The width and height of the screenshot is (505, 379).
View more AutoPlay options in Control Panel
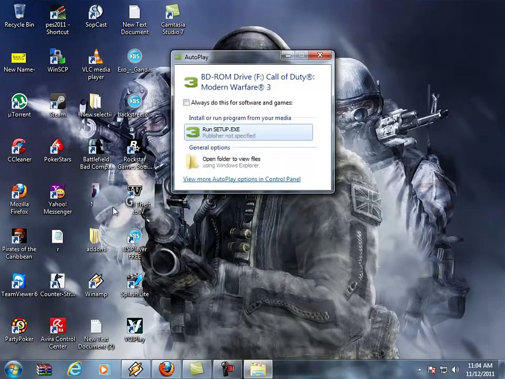pyautogui.click(x=242, y=179)
